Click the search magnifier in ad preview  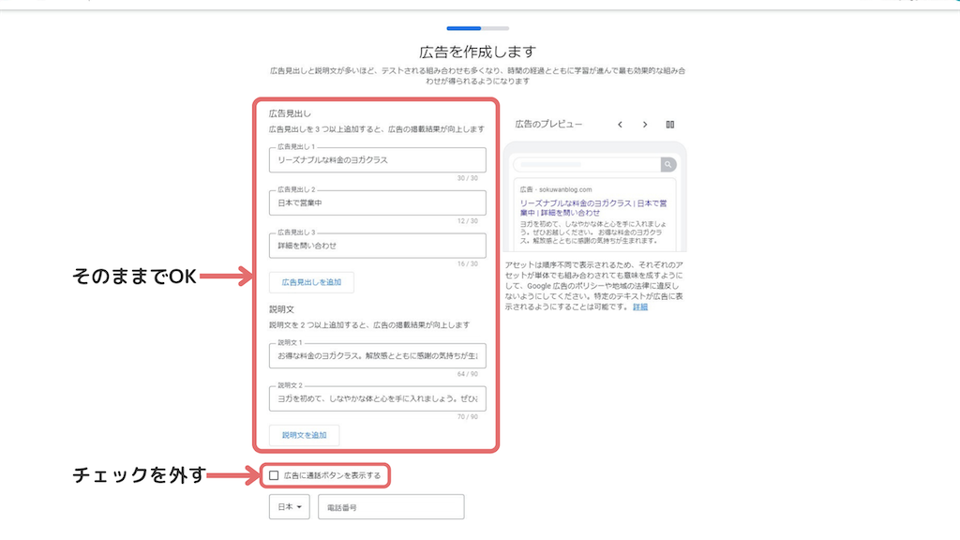(x=667, y=164)
